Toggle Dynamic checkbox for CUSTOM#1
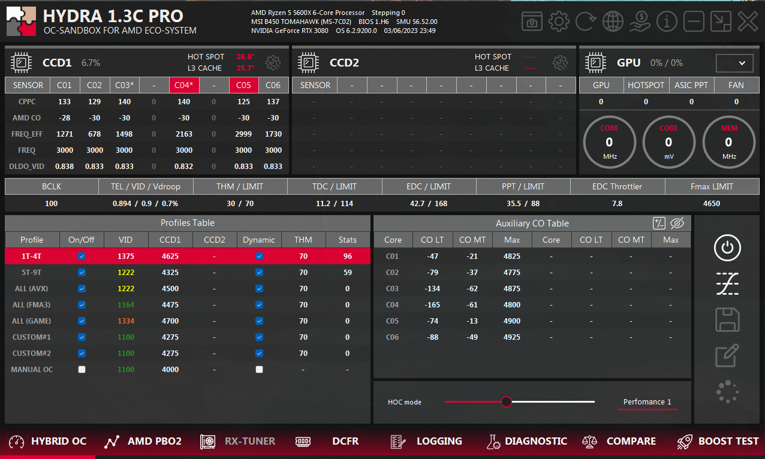The height and width of the screenshot is (459, 765). pyautogui.click(x=259, y=337)
